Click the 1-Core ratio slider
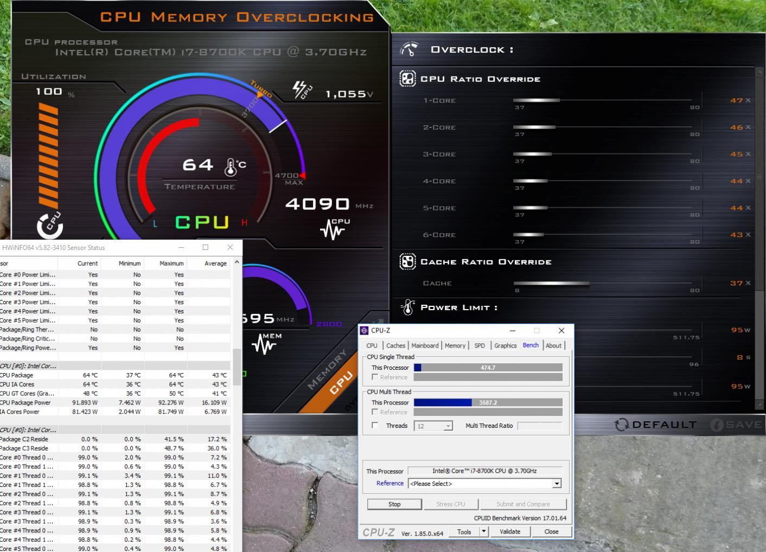Image resolution: width=766 pixels, height=552 pixels. [602, 100]
